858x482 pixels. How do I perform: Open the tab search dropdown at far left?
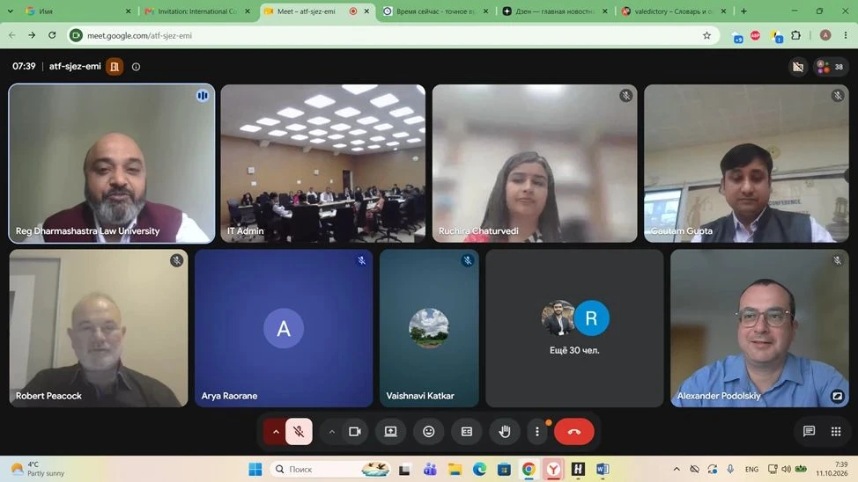(x=10, y=11)
